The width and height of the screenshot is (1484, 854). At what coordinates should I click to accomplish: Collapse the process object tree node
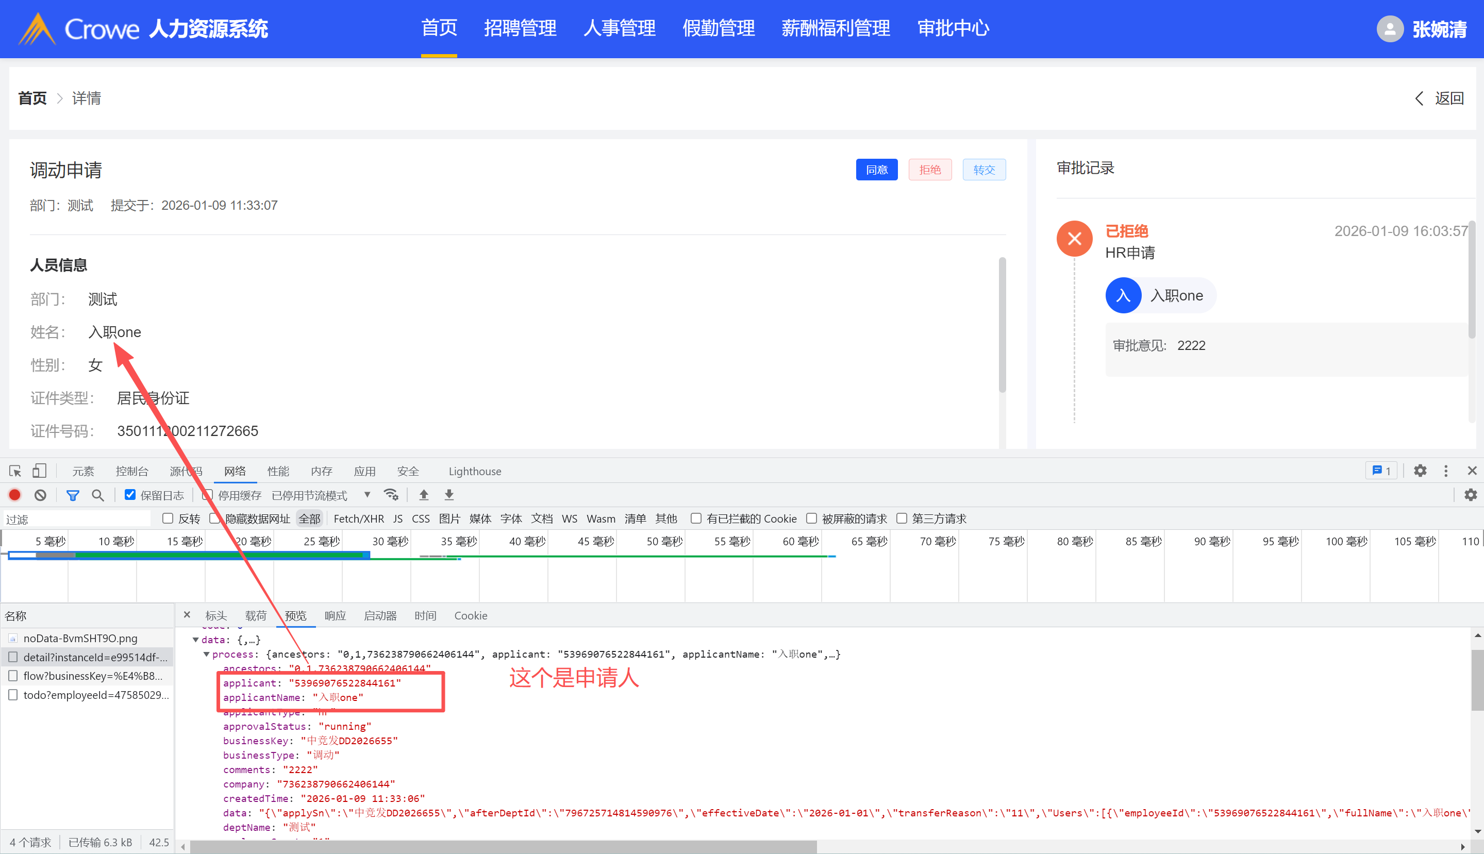click(x=207, y=654)
